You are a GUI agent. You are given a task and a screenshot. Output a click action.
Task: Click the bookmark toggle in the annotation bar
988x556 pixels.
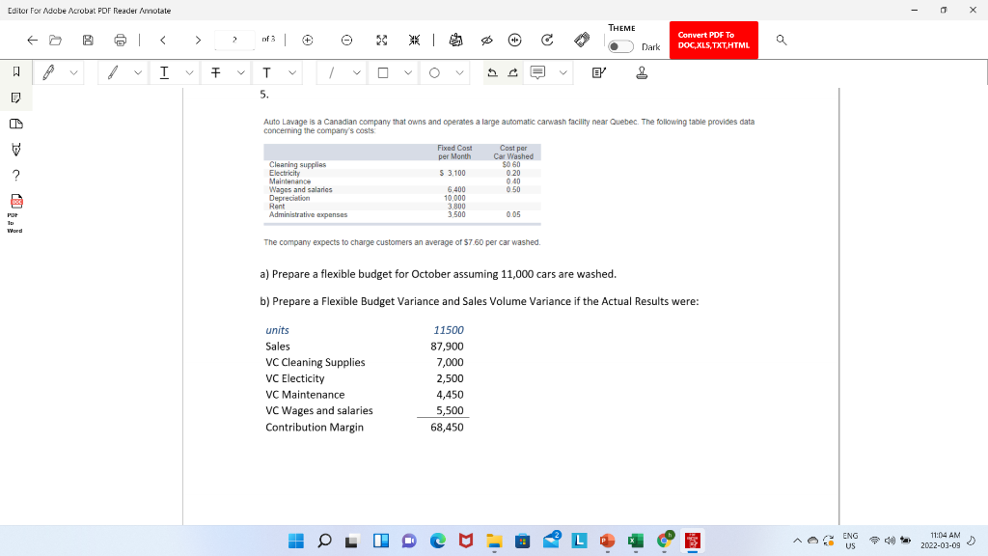[17, 71]
